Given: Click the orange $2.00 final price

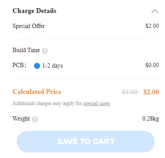Looking at the screenshot, I should (x=151, y=92).
